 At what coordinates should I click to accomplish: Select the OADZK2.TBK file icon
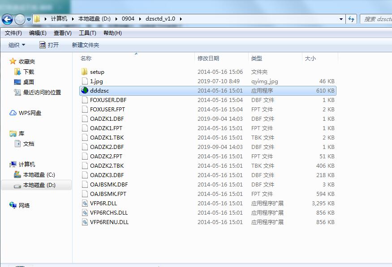85,165
